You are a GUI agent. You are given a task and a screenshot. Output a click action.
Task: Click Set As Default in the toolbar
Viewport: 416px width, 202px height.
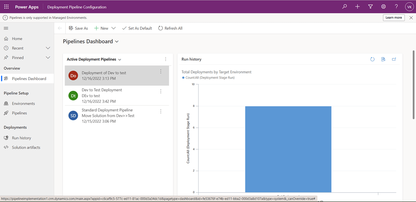point(137,28)
